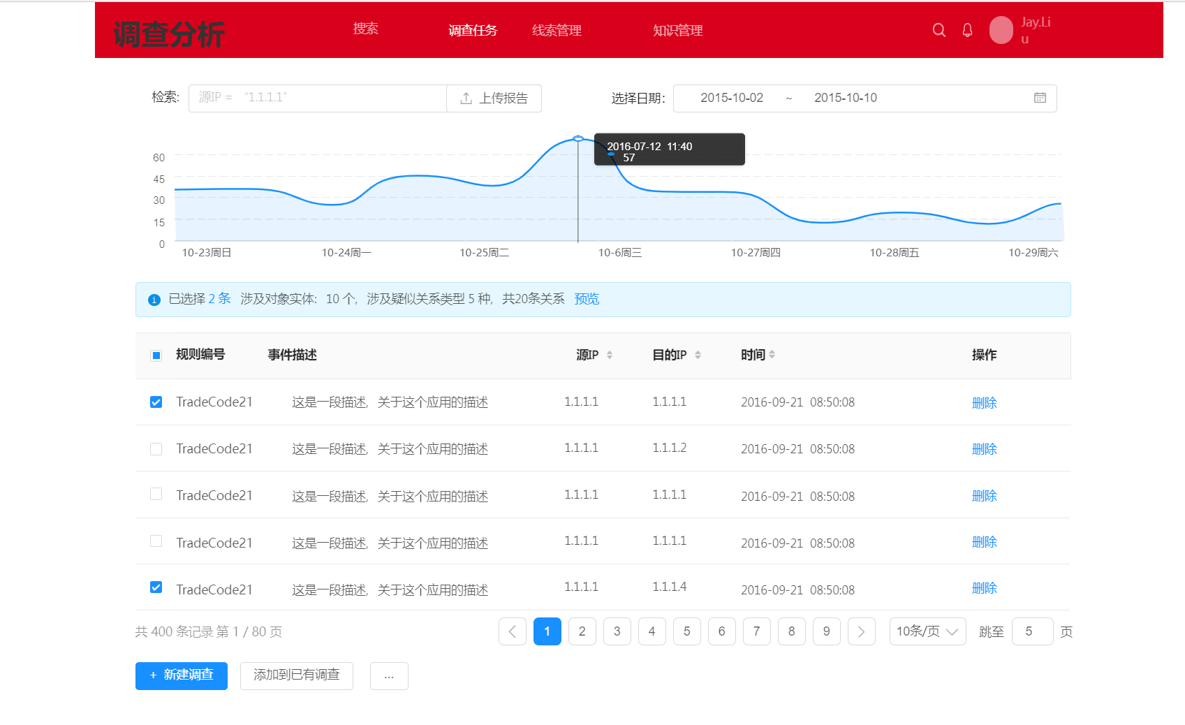Open the 线索管理 nav item
Viewport: 1185px width, 725px height.
(x=557, y=30)
